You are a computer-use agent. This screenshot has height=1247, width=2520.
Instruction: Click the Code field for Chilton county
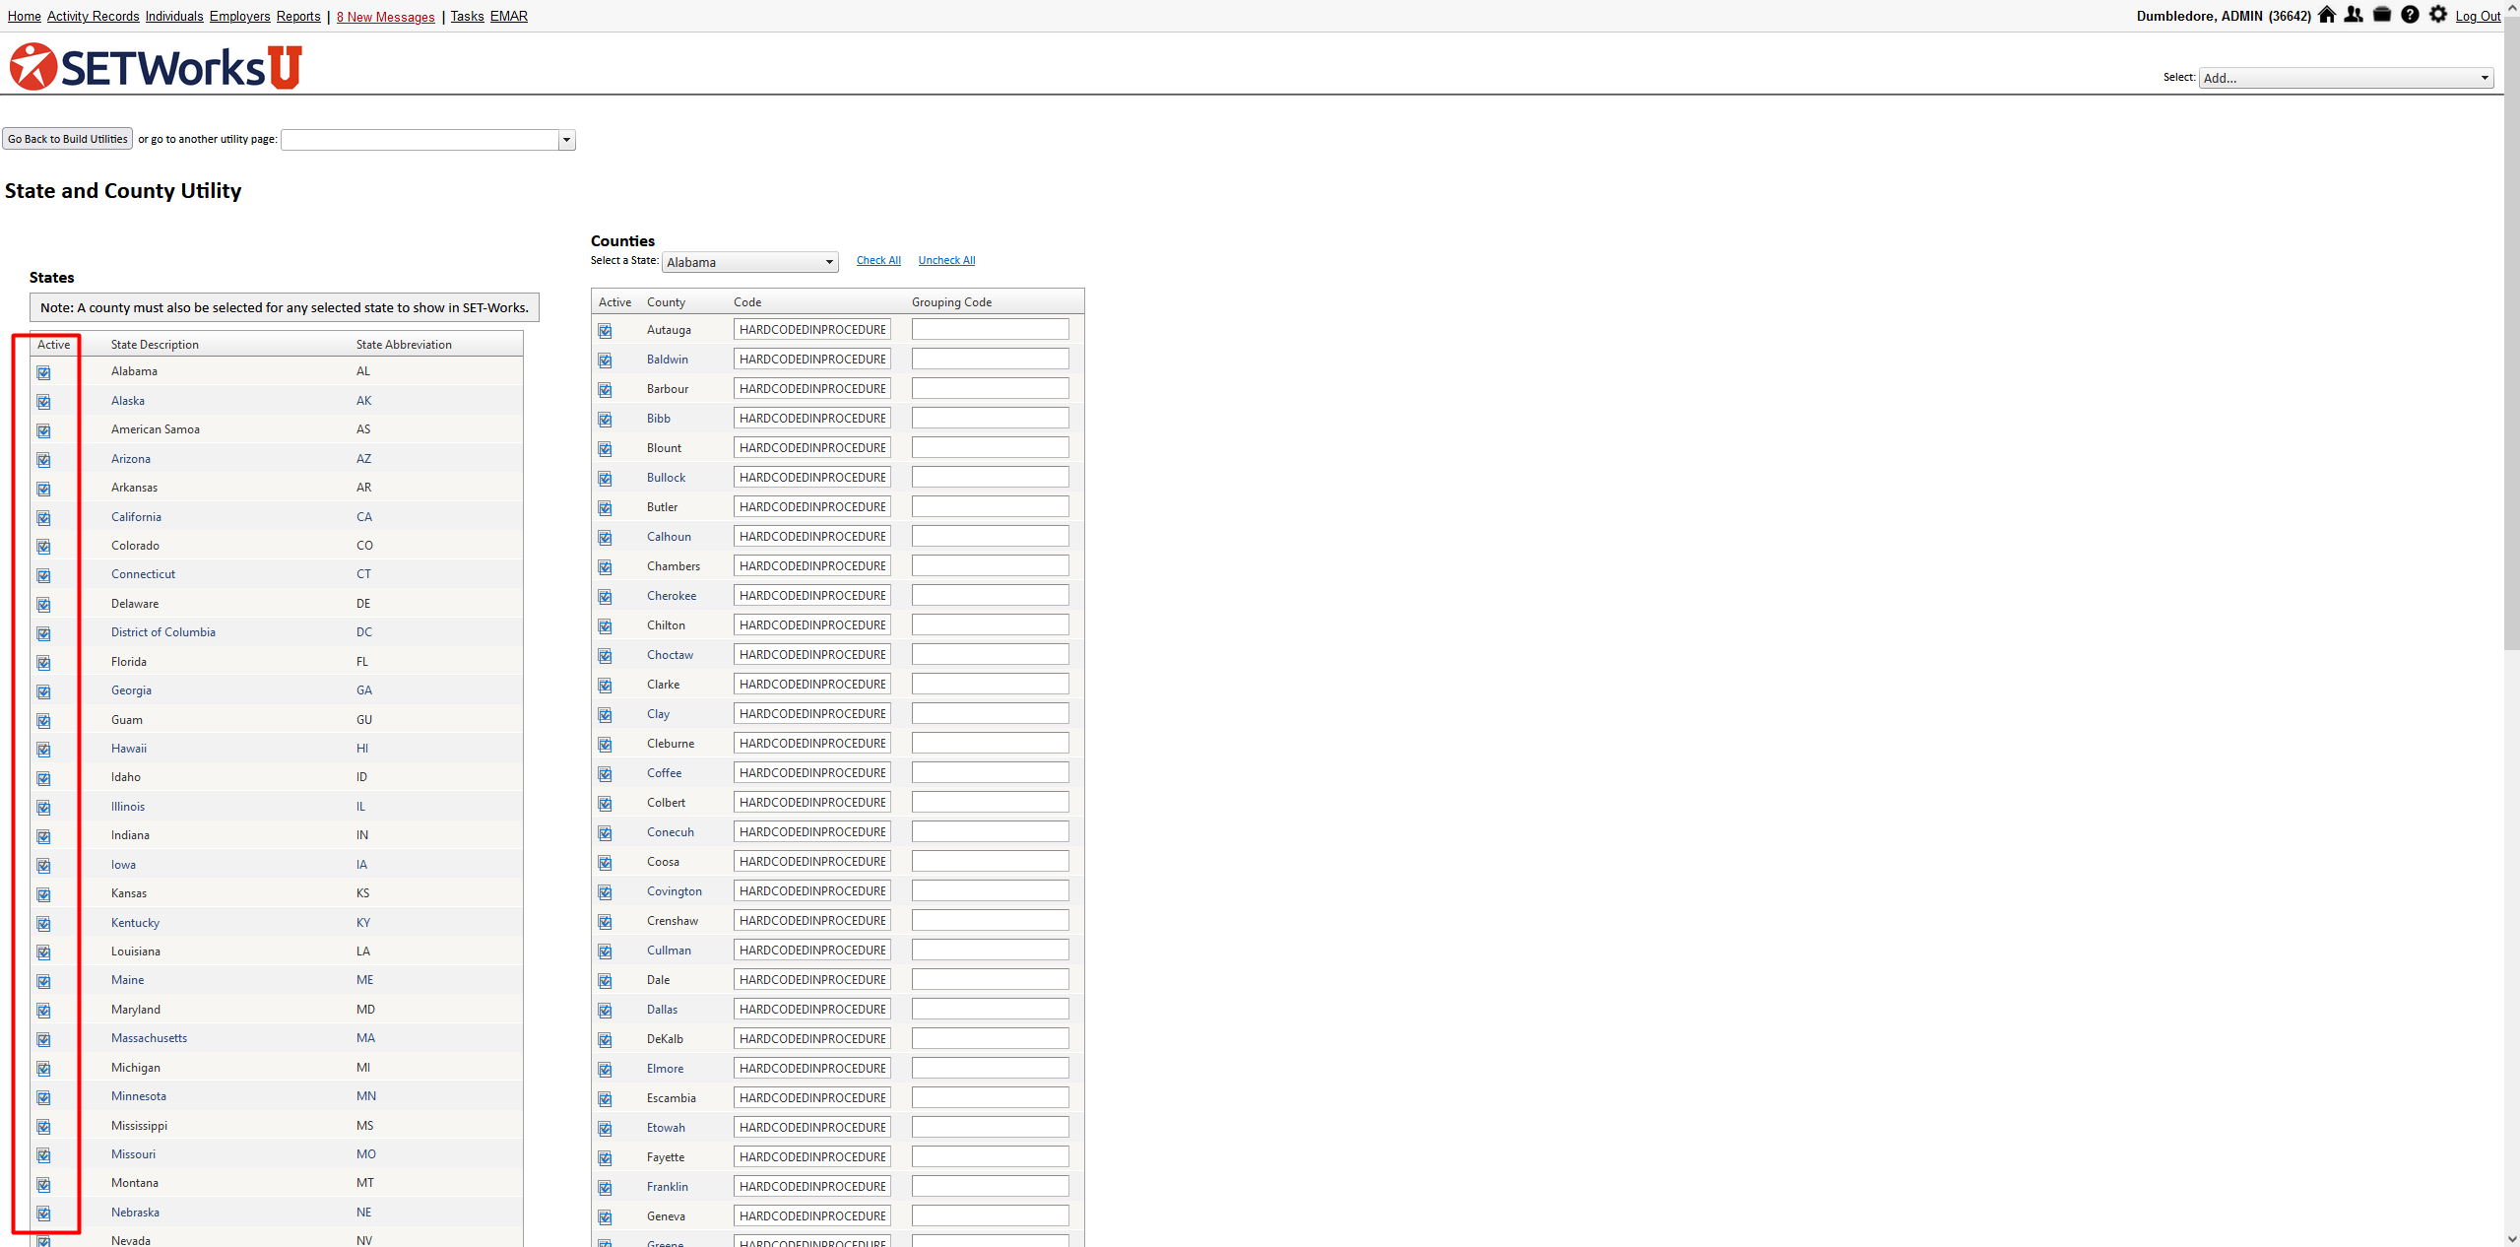tap(812, 624)
